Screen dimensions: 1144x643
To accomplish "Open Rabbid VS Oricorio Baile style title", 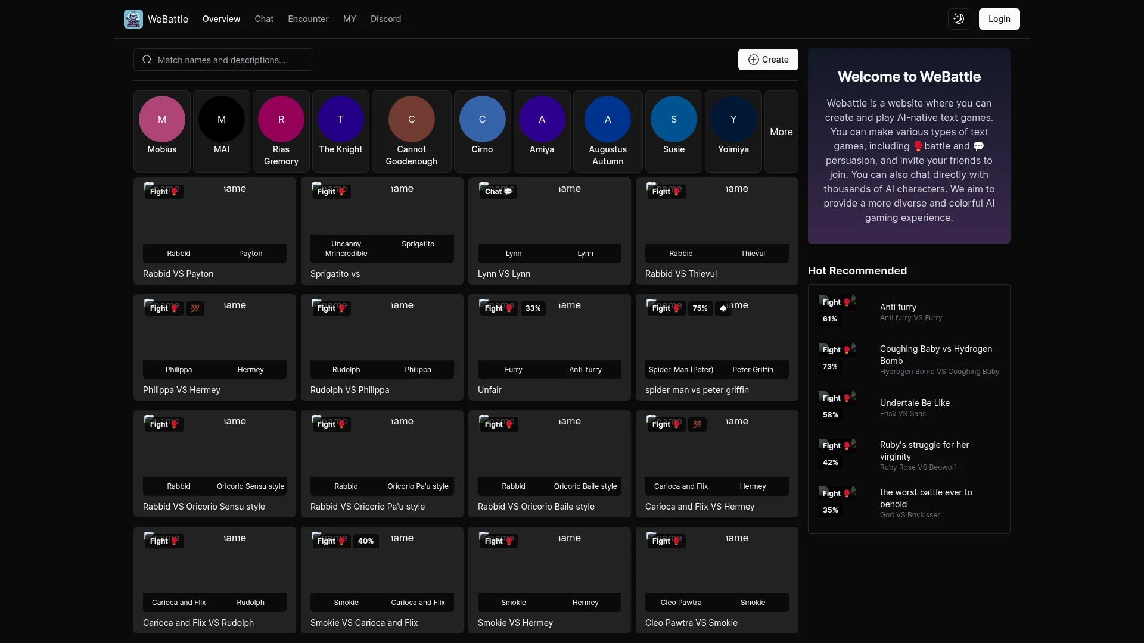I will tap(536, 507).
